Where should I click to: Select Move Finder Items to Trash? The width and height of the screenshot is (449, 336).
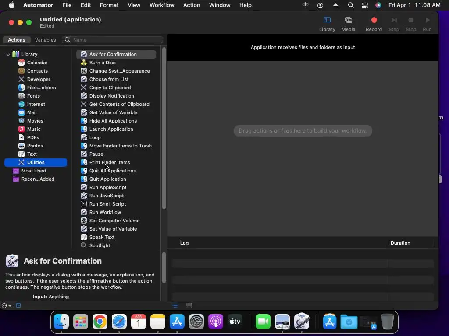click(116, 145)
